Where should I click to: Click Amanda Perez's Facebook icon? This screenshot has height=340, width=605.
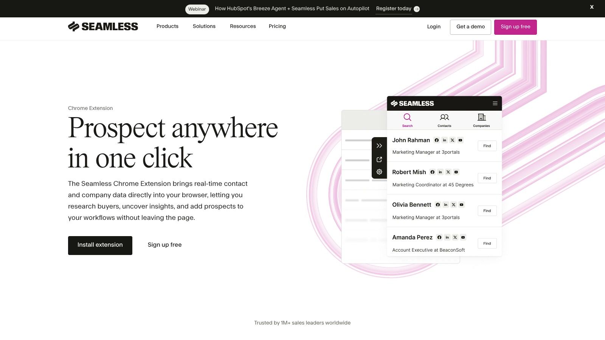click(x=439, y=237)
